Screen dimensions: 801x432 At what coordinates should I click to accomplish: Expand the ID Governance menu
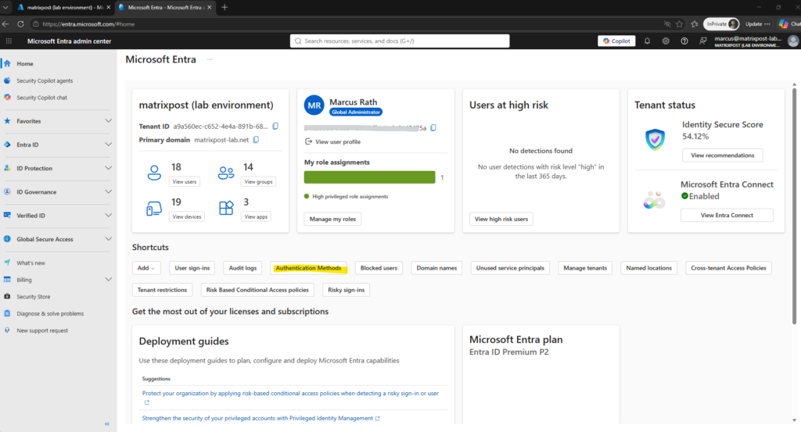(108, 191)
